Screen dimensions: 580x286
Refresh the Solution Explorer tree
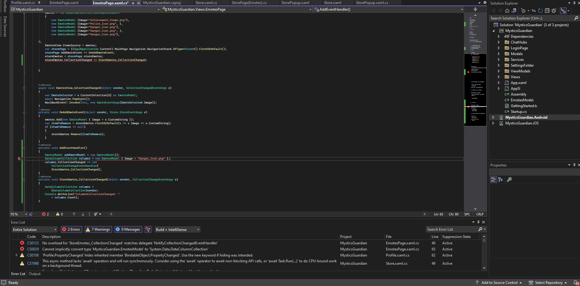(540, 11)
